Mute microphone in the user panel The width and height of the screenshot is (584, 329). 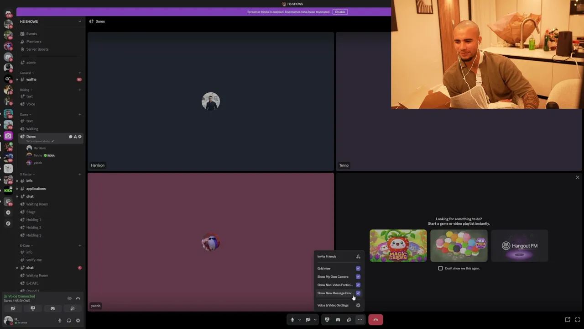[x=60, y=321]
